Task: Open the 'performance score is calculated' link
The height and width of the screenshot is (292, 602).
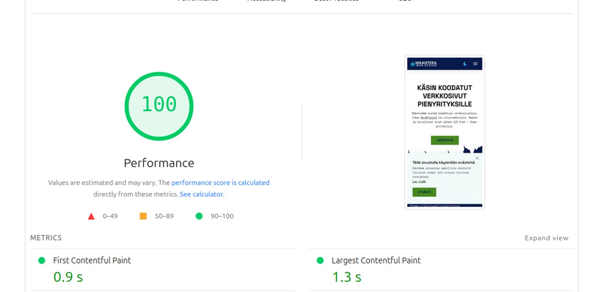Action: pyautogui.click(x=220, y=182)
